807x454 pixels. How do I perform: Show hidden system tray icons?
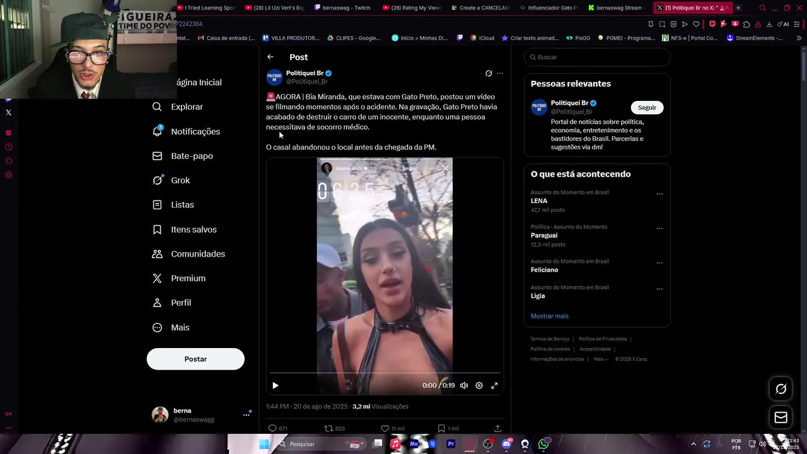pyautogui.click(x=694, y=444)
